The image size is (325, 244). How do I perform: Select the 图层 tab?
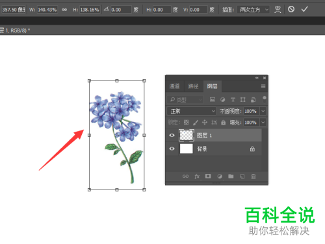[213, 86]
